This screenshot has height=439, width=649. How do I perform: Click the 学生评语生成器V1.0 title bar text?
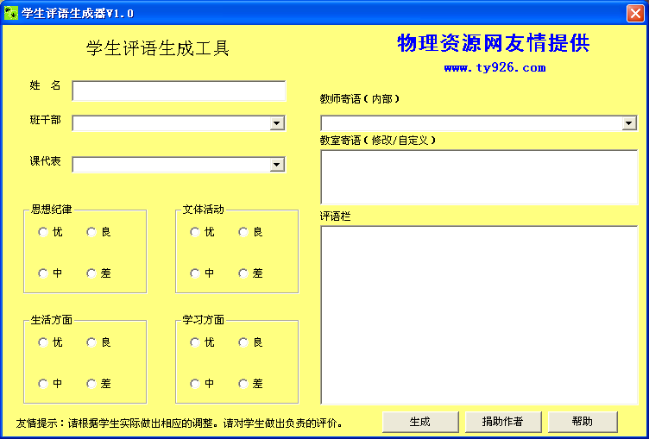(x=78, y=14)
